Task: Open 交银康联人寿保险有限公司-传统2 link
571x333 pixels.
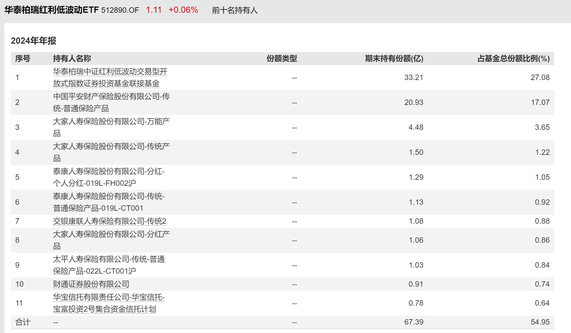Action: 109,221
